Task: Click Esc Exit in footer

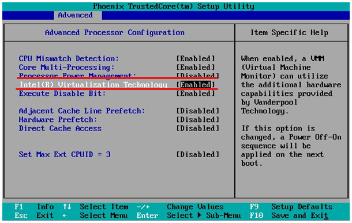Action: (34, 215)
